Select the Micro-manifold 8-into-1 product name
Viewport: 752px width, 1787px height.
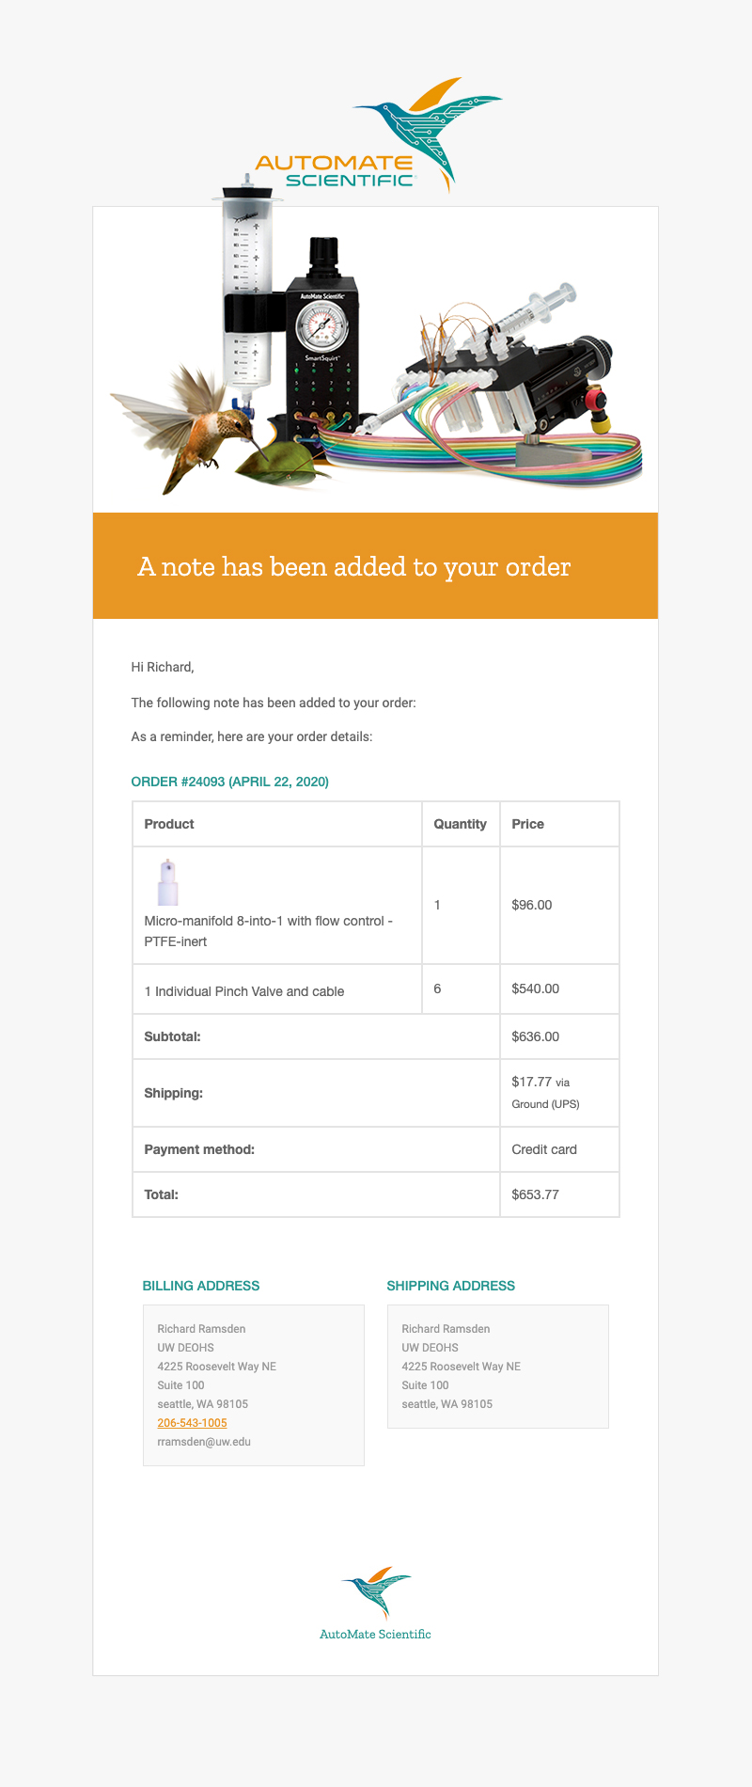point(269,931)
